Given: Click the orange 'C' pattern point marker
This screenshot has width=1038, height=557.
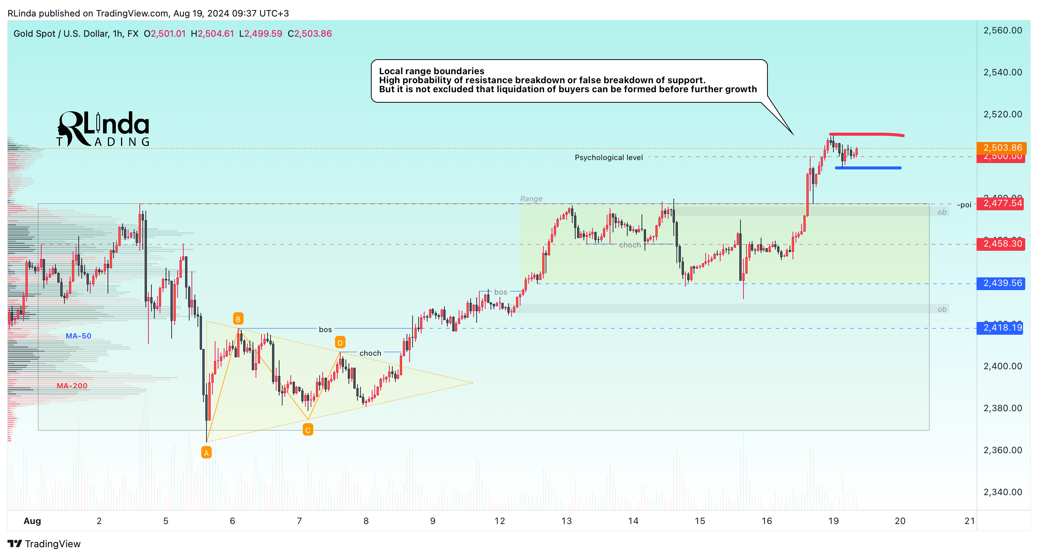Looking at the screenshot, I should point(308,430).
